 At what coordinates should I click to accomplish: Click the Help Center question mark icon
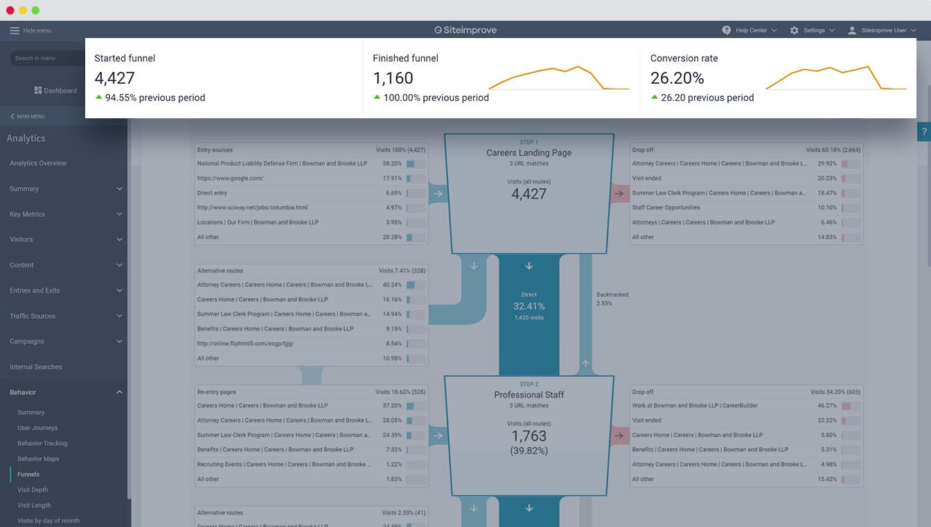click(x=726, y=30)
